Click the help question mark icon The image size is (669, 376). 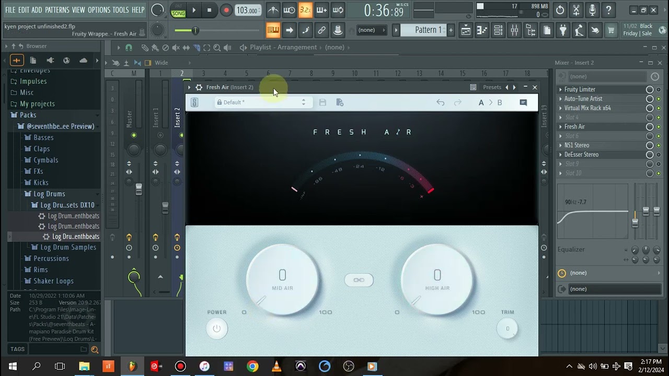pyautogui.click(x=608, y=10)
